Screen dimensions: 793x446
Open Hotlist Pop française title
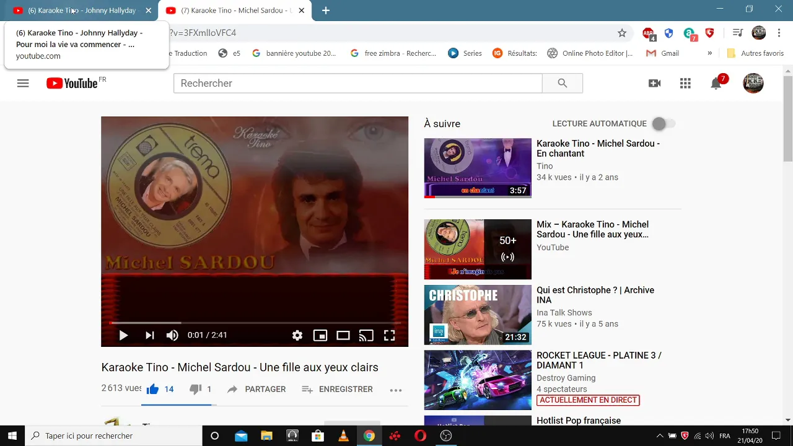pyautogui.click(x=579, y=421)
